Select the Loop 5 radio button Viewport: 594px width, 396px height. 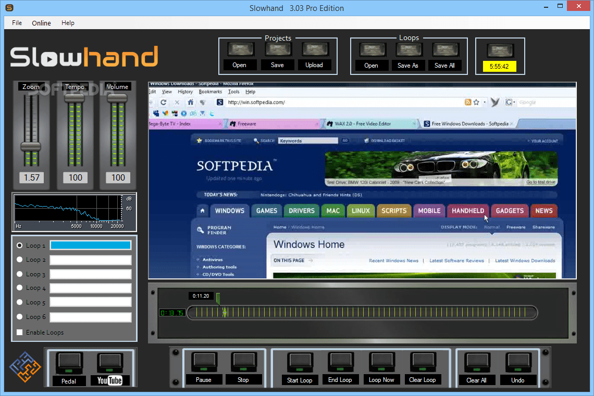click(20, 302)
